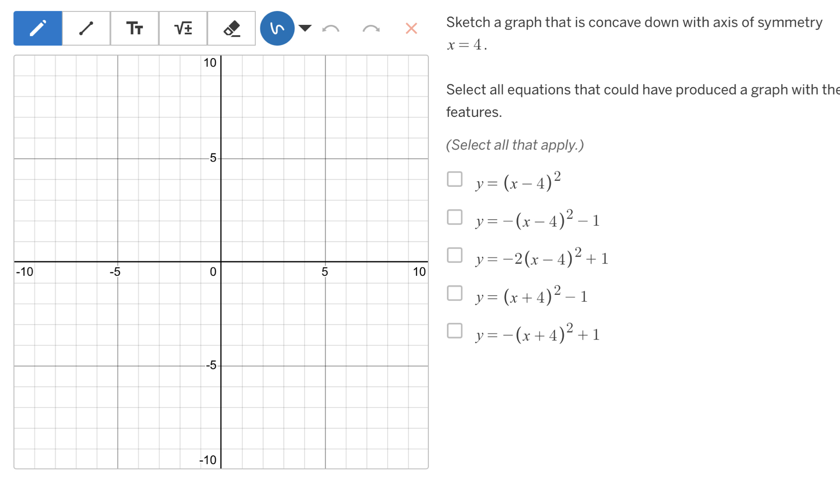Select the pencil drawing tool
The image size is (840, 494).
(38, 28)
